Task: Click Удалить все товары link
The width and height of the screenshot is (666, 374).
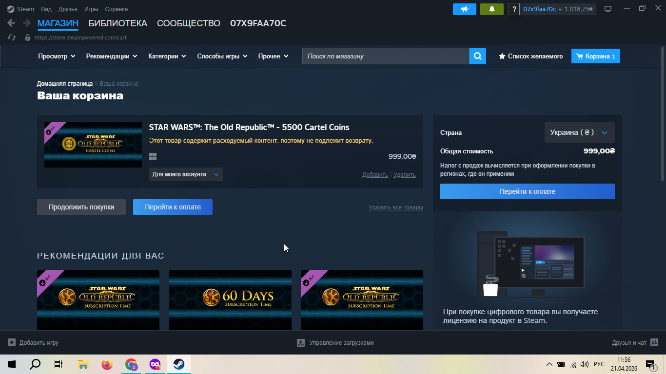Action: point(396,207)
